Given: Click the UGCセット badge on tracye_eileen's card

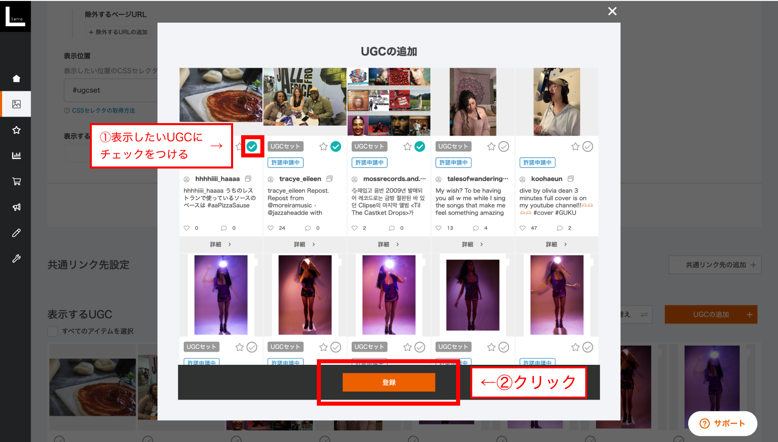Looking at the screenshot, I should tap(285, 146).
